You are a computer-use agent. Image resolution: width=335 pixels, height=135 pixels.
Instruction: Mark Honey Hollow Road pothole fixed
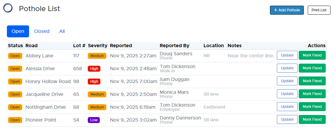312,81
